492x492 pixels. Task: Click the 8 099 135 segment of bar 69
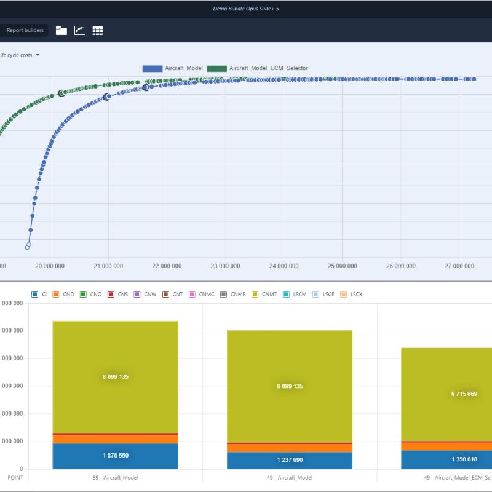pos(116,377)
